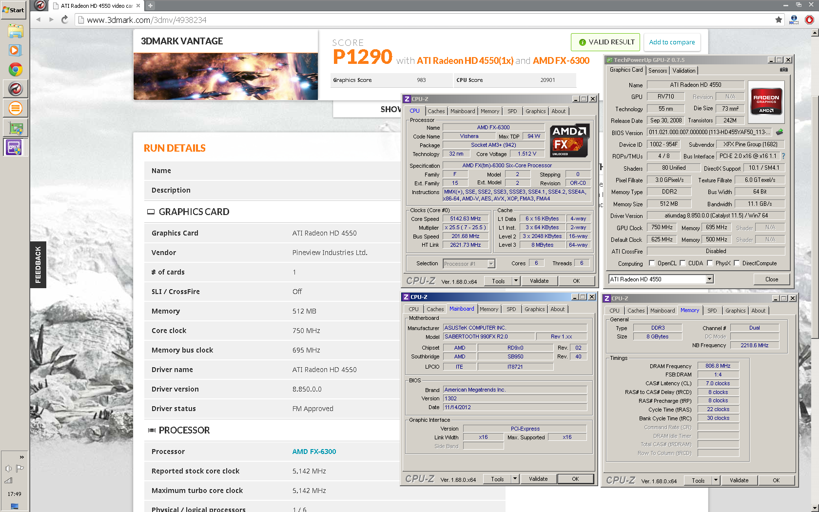Click the taskbar clock showing 17:49

click(14, 494)
